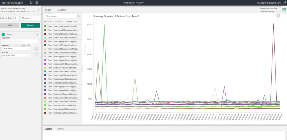
Task: Click the Term 1 teal color swatch
Action: [x=3, y=34]
